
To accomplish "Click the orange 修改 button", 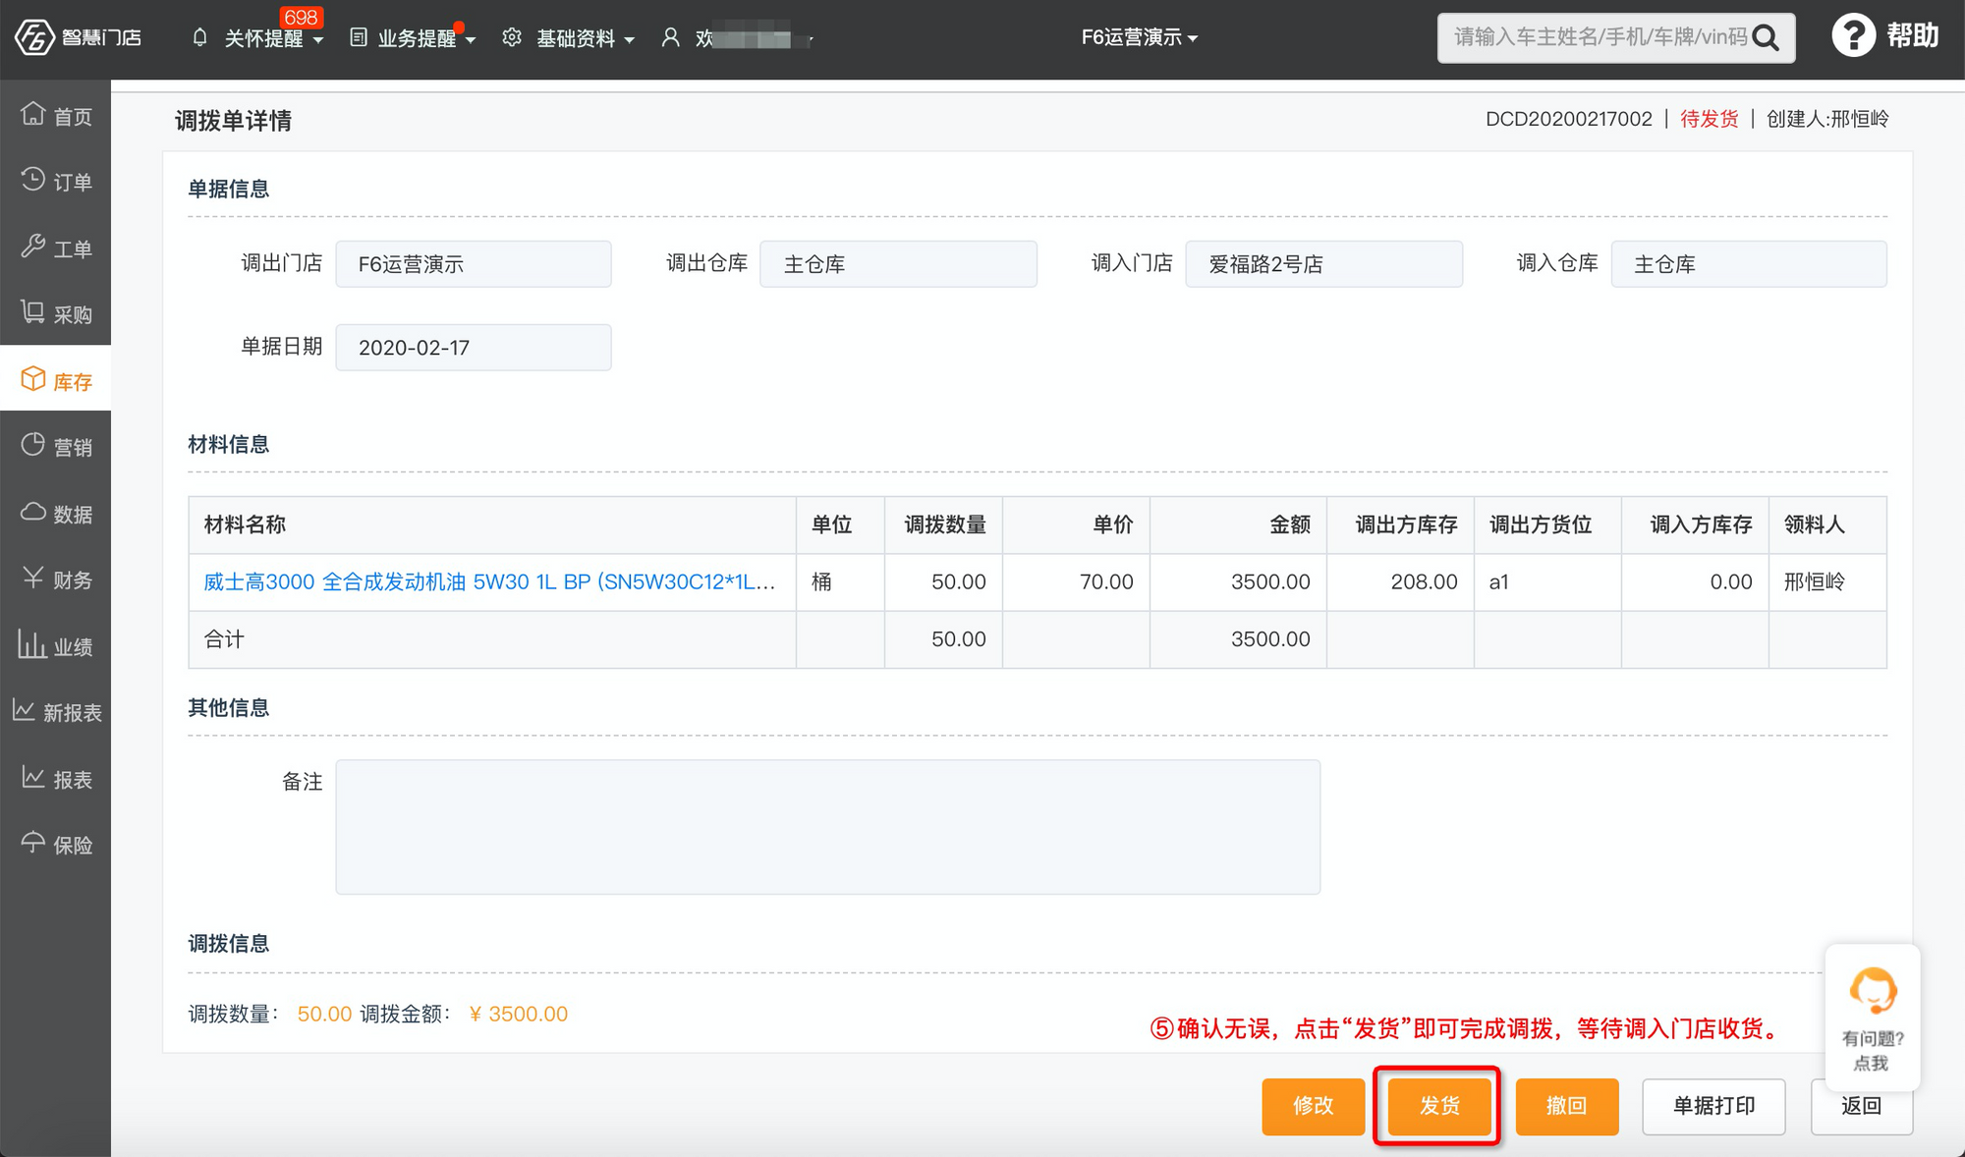I will click(x=1313, y=1106).
